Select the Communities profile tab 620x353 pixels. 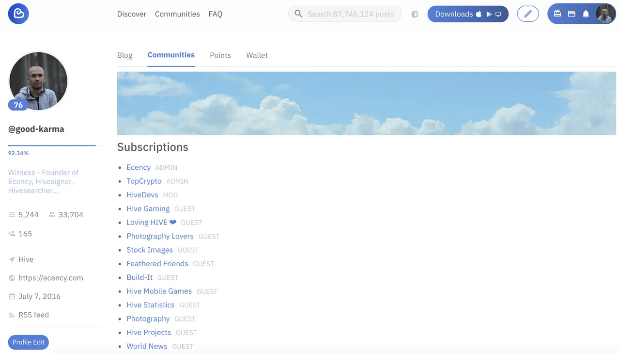(x=171, y=55)
